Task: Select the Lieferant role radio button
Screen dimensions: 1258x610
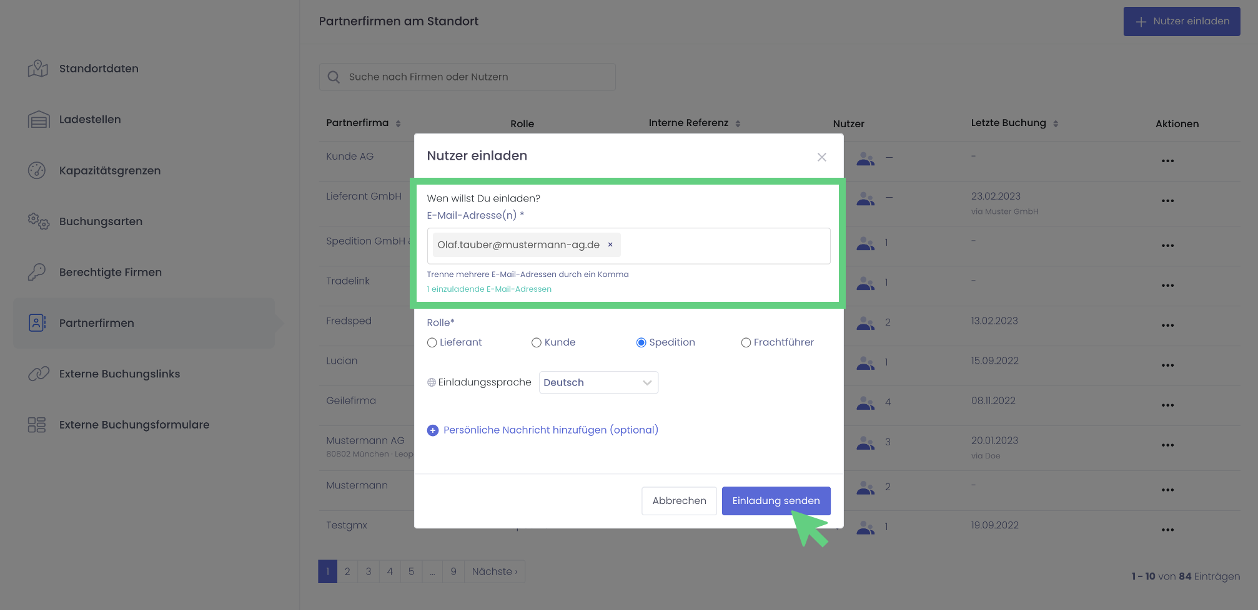Action: point(432,342)
